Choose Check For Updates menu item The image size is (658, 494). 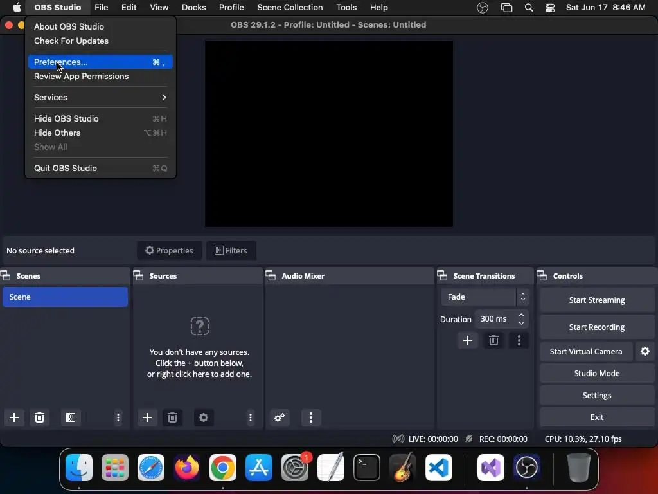[x=100, y=41]
